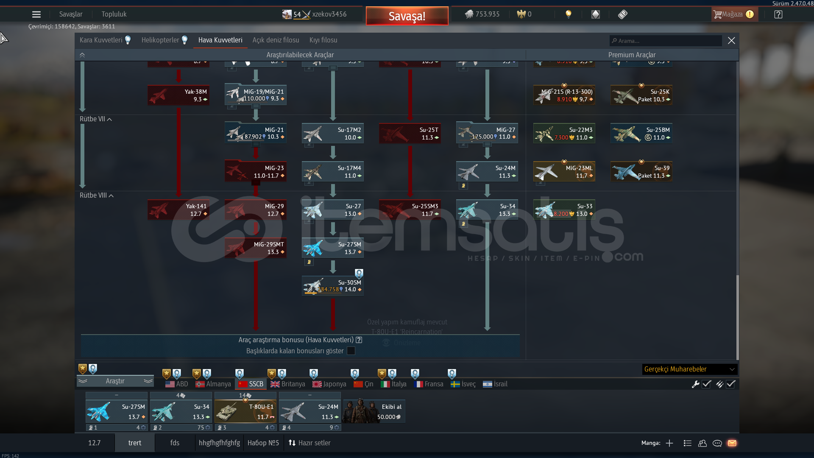Select the Hava Kuvvetleri tab

pos(220,40)
